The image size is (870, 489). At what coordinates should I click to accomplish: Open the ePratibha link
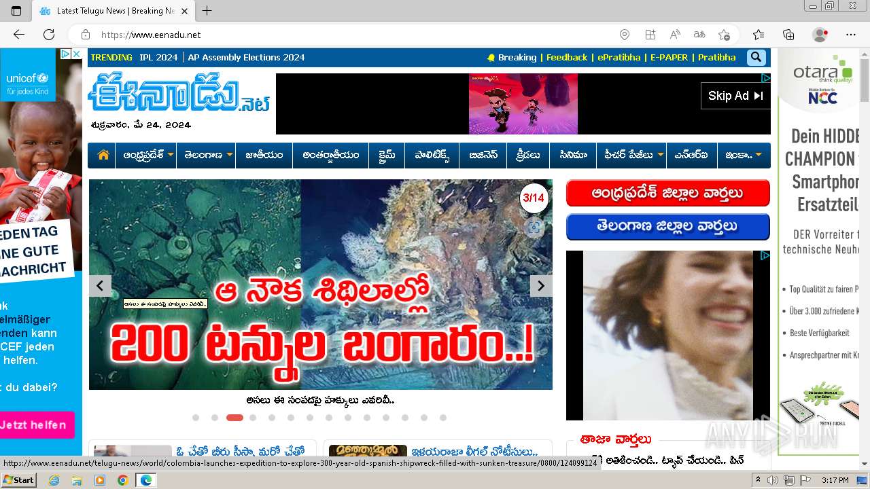[619, 58]
